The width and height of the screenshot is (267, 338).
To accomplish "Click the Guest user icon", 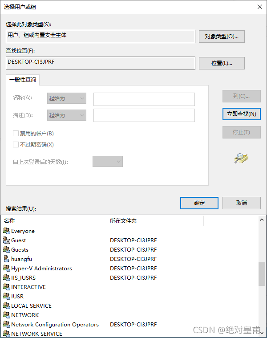I will 7,240.
